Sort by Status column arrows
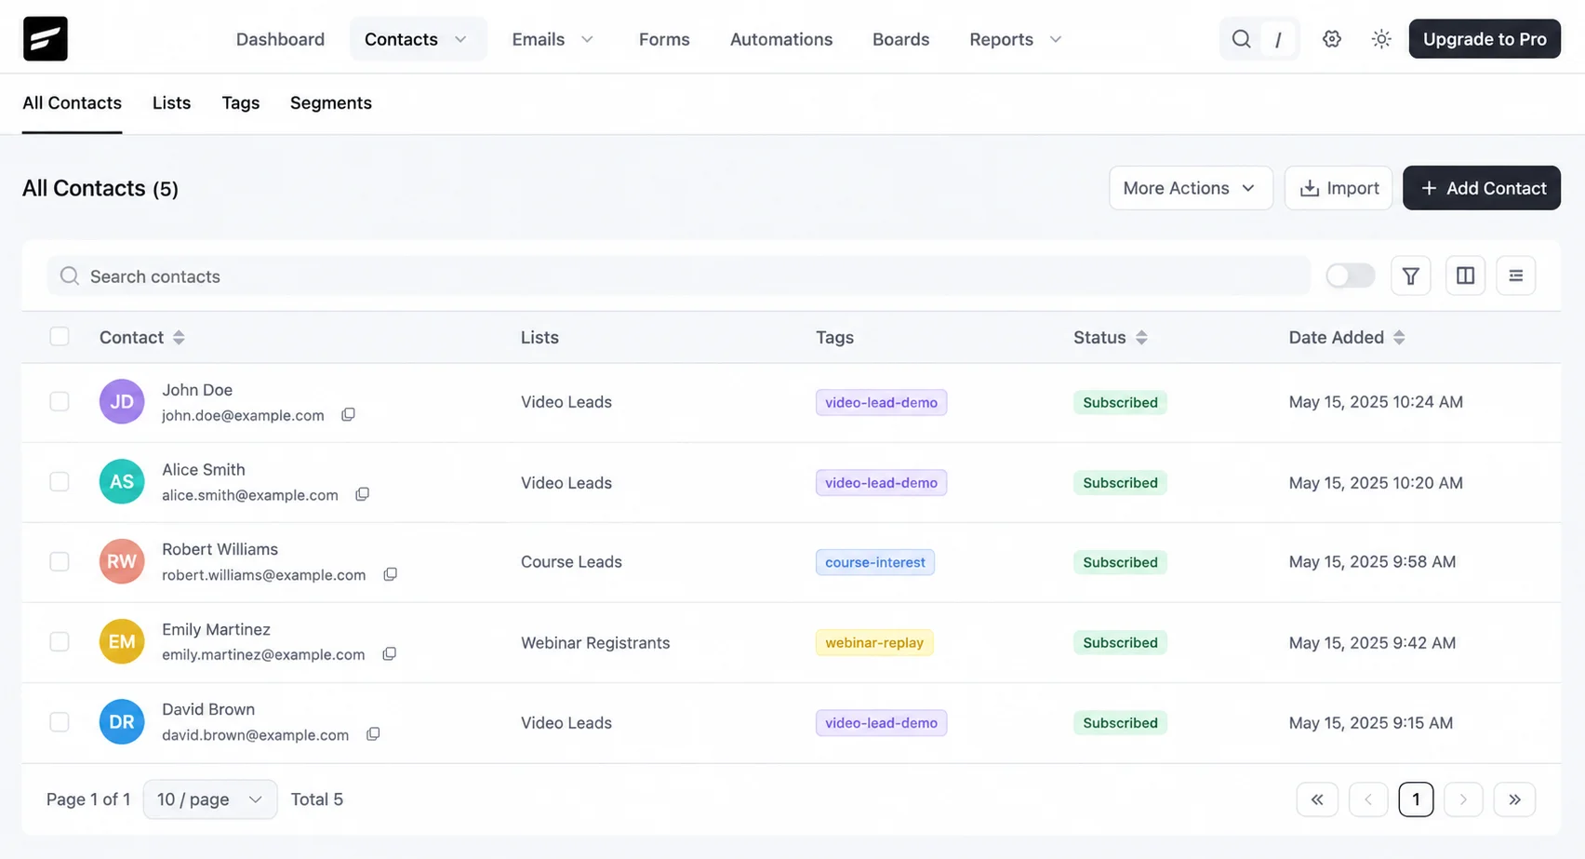Screen dimensions: 1585x859 (x=1141, y=337)
